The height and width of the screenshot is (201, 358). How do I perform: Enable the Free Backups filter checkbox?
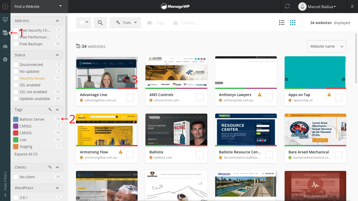coord(16,44)
